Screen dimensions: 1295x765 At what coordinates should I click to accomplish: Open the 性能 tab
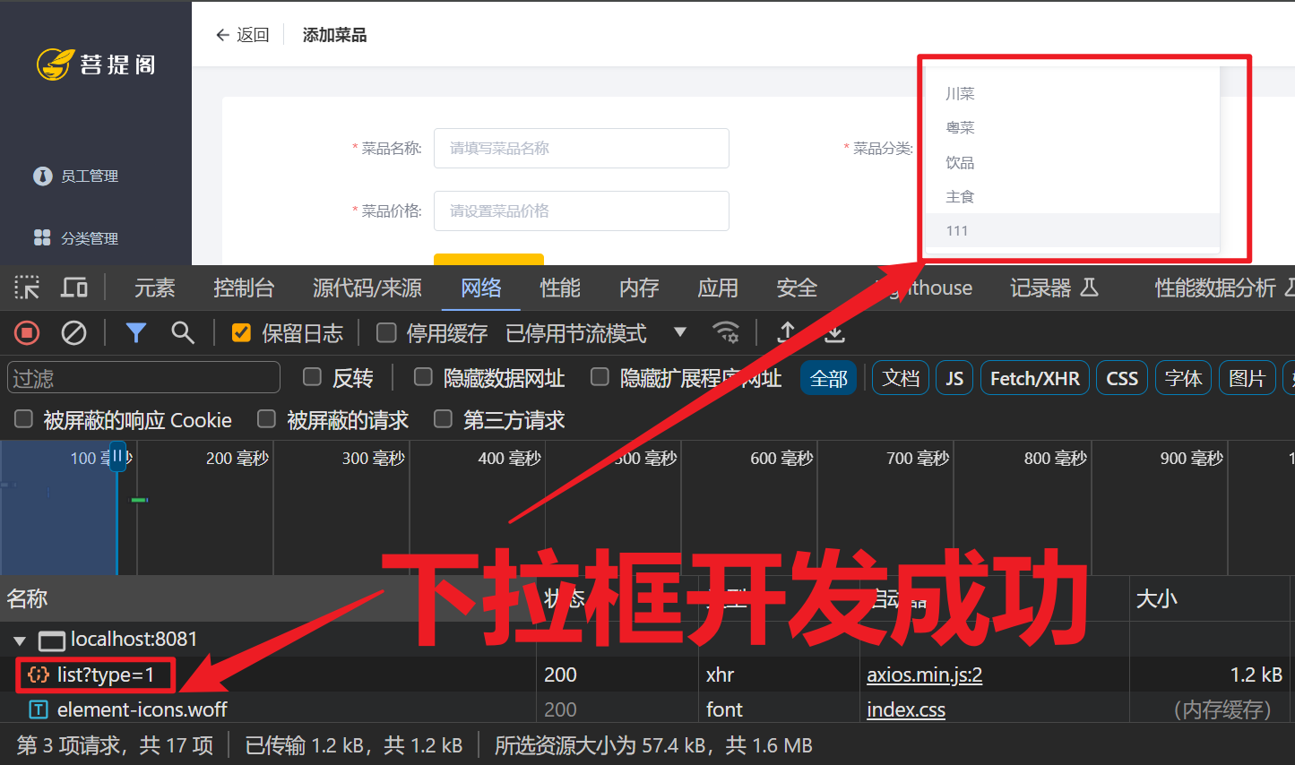(x=560, y=288)
